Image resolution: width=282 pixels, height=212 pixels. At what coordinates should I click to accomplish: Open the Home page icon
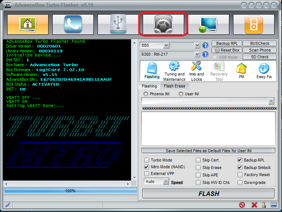(x=28, y=24)
